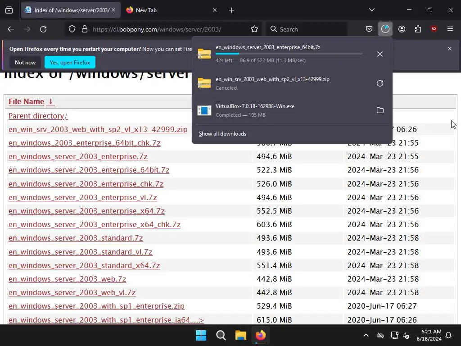This screenshot has height=346, width=461.
Task: Show VirtualBox installer in folder
Action: [380, 110]
